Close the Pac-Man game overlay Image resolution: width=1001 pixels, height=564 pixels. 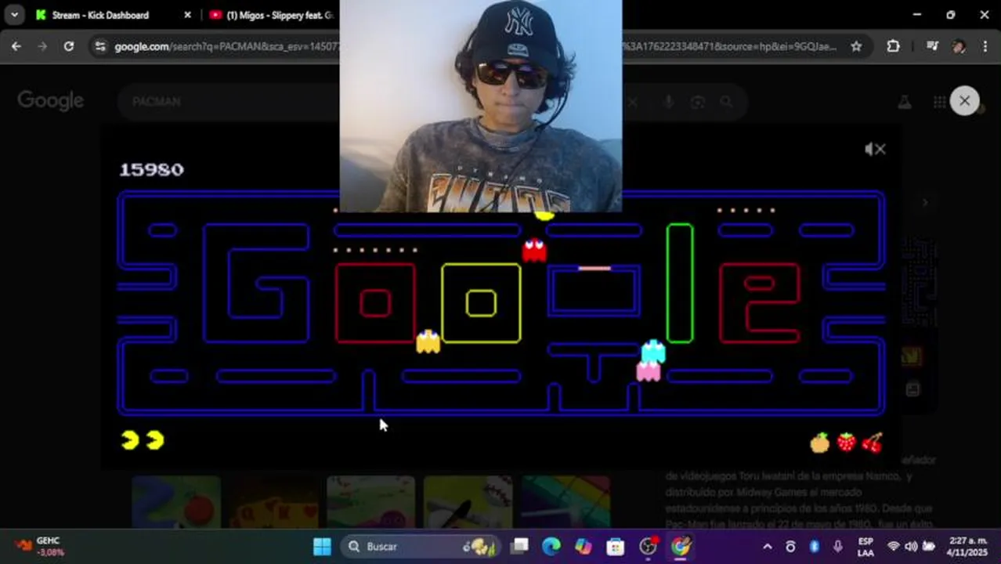pyautogui.click(x=964, y=101)
